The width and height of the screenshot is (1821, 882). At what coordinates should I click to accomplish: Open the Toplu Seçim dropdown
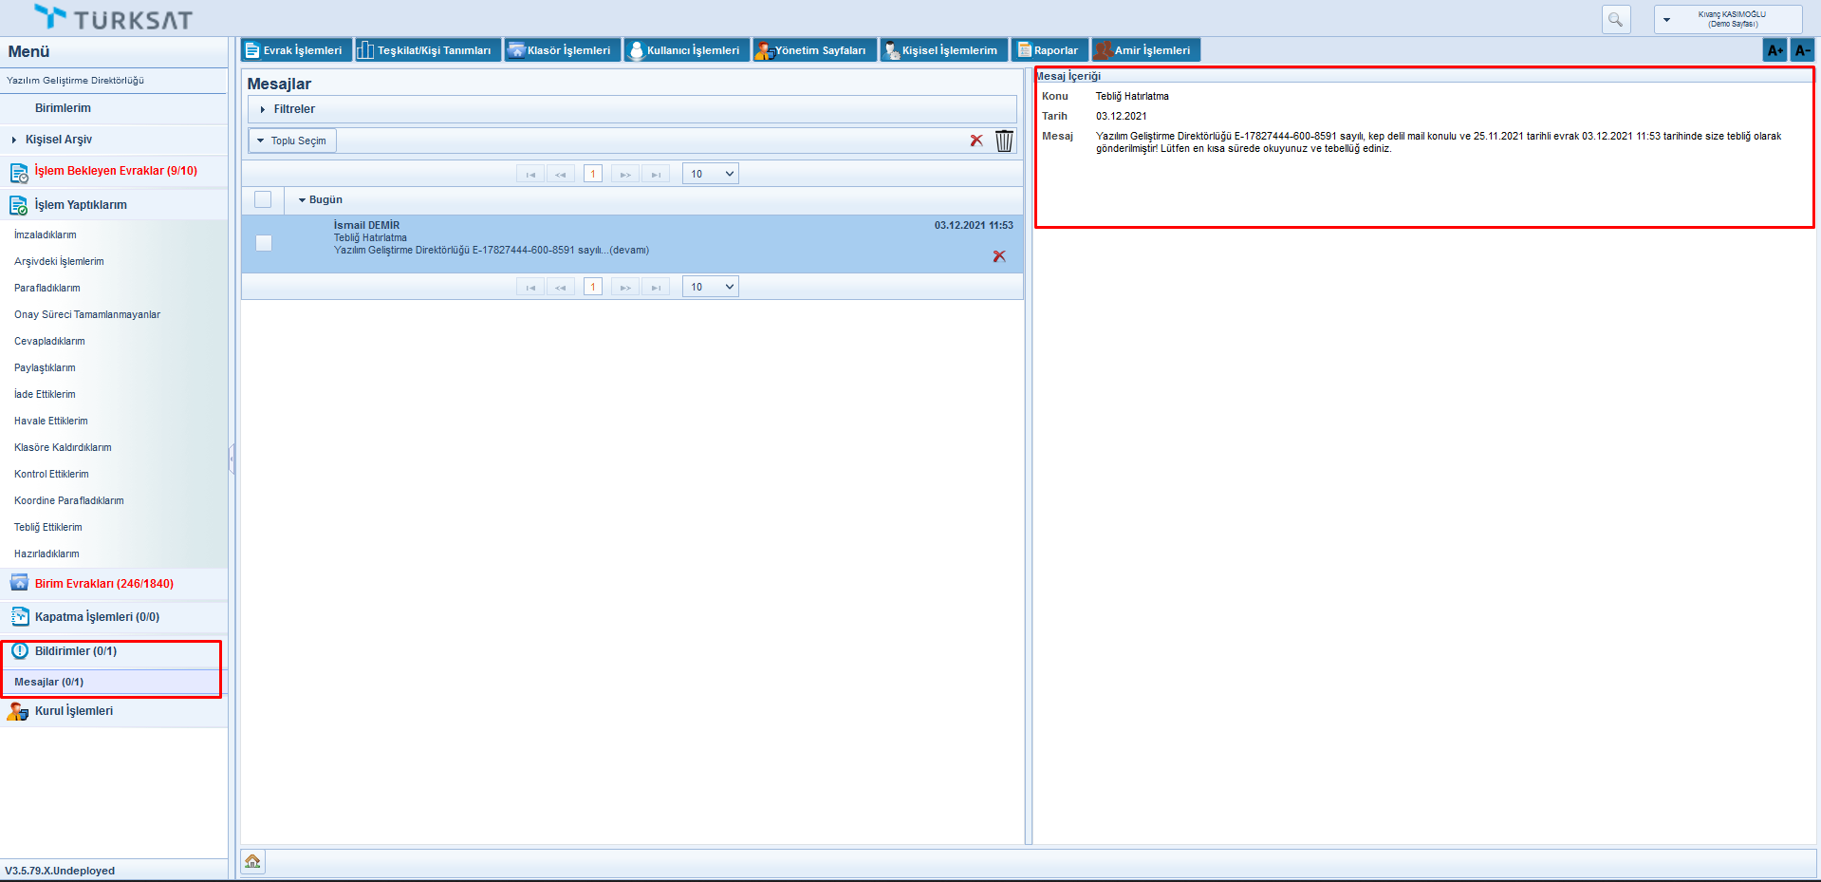point(292,141)
